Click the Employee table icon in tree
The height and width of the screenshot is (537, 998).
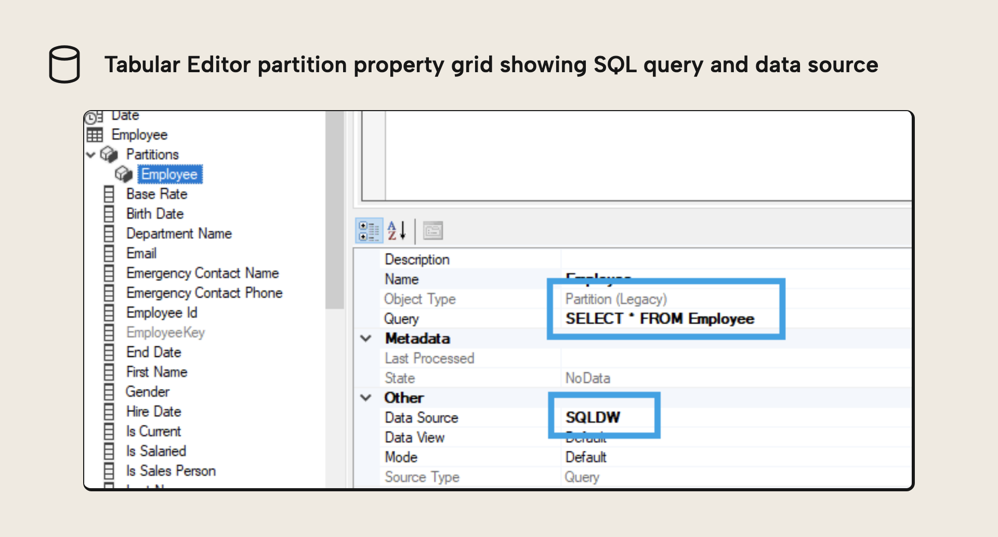tap(95, 135)
